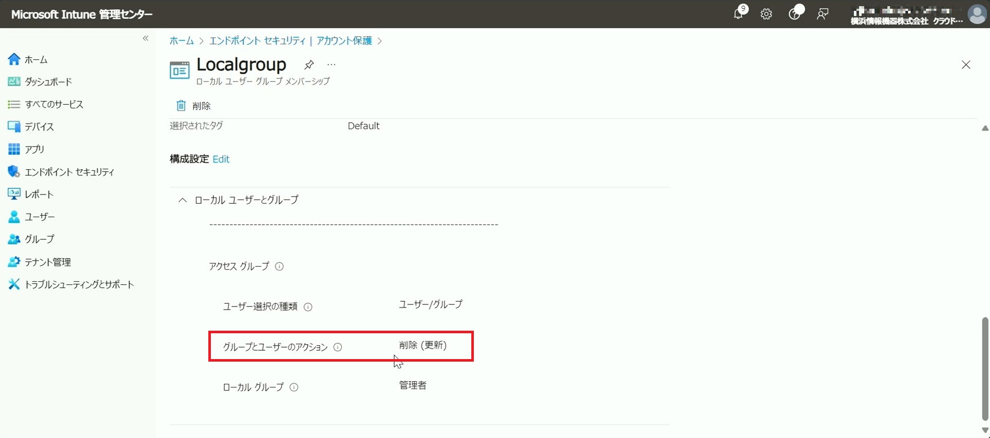Select the Default tag value
Screen dimensions: 990x438
coord(364,126)
